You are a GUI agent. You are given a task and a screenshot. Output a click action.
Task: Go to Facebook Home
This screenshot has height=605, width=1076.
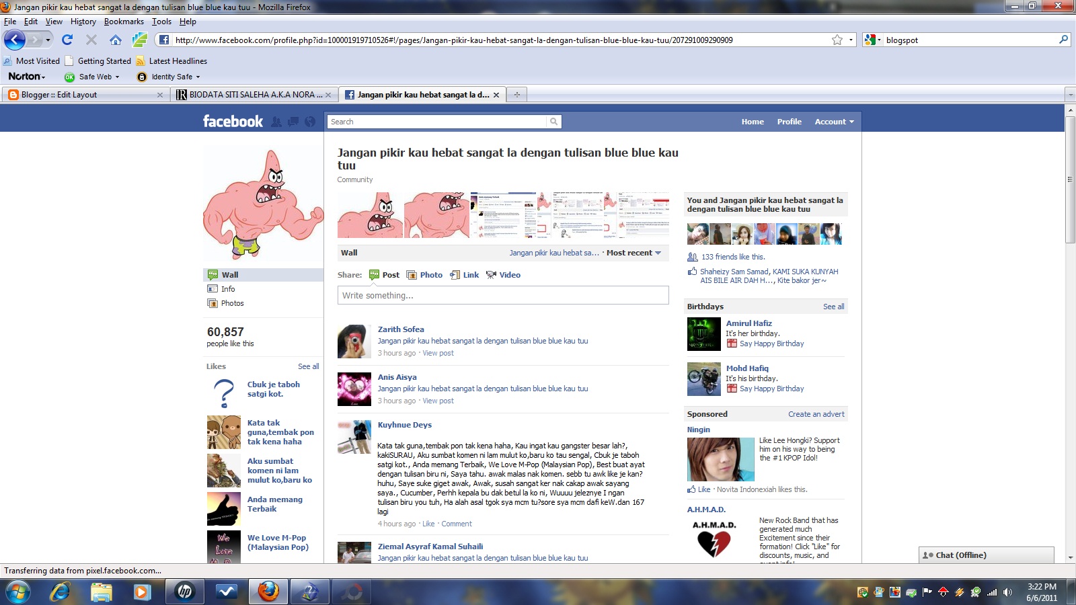(x=753, y=122)
